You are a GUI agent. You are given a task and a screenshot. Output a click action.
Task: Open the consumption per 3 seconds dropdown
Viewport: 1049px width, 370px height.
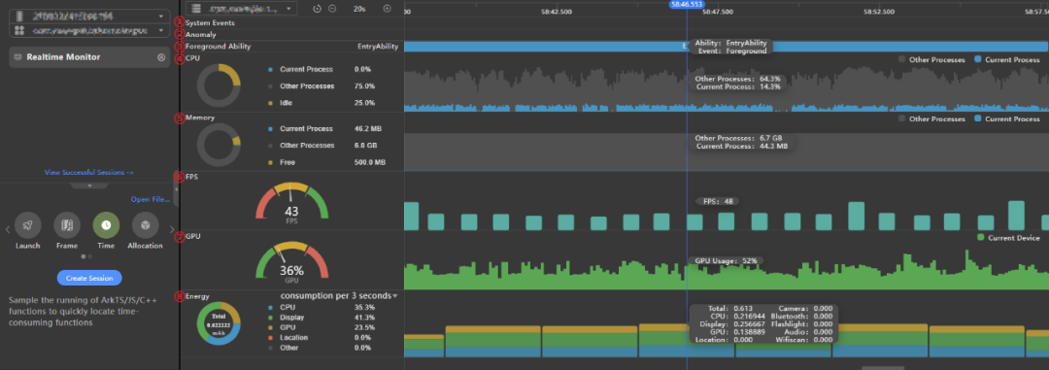[339, 296]
